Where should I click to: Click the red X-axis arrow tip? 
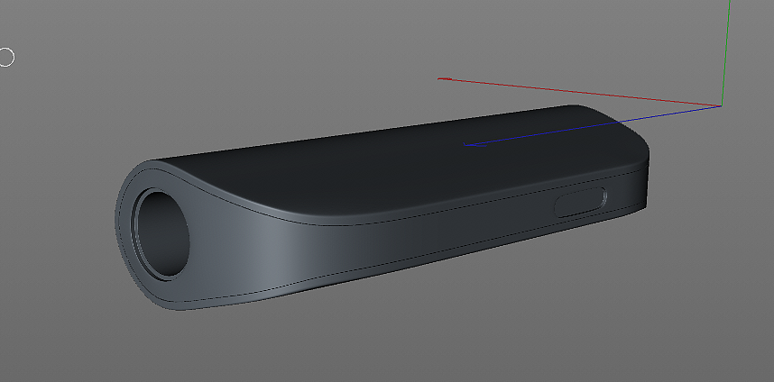click(x=444, y=78)
